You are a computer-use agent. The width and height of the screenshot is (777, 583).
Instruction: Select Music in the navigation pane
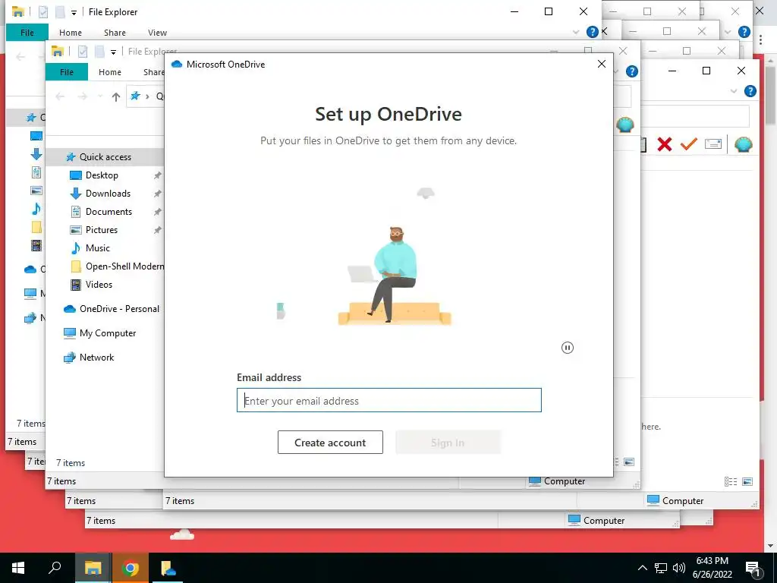tap(98, 248)
